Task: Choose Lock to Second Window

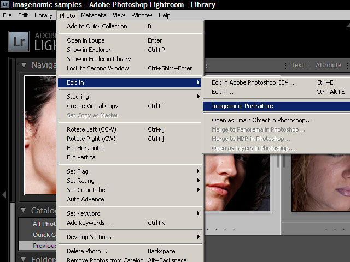Action: (130, 68)
